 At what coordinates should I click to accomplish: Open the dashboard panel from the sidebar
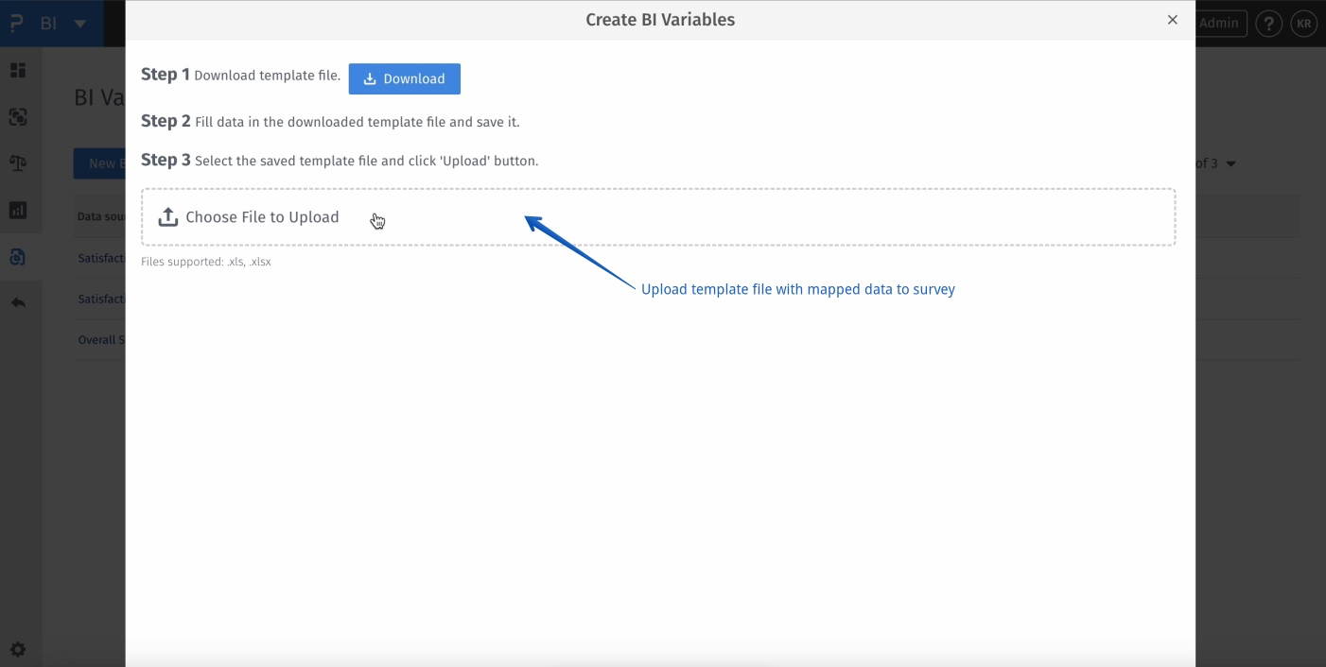[19, 70]
